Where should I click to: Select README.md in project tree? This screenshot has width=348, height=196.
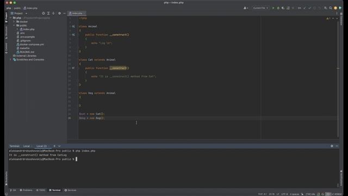[26, 52]
